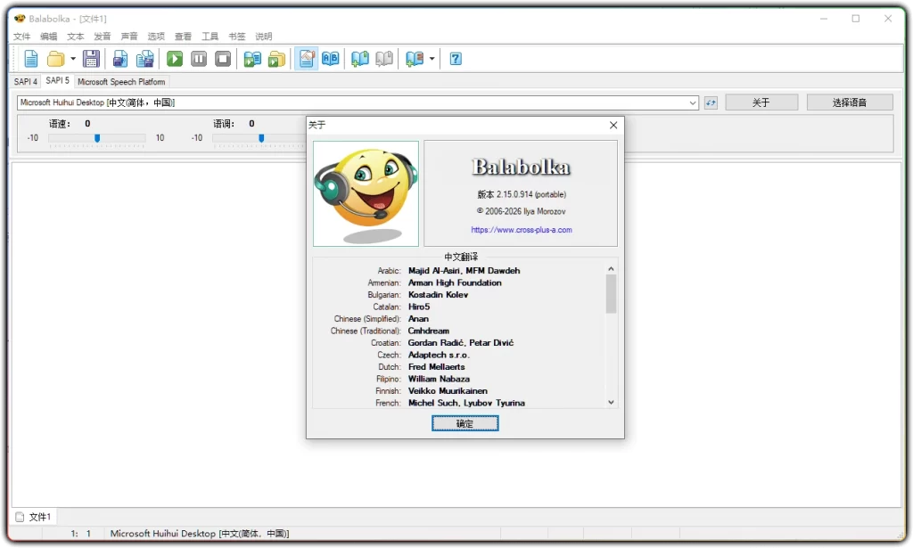Screen dimensions: 913x548
Task: Select the Save file toolbar icon
Action: tap(92, 59)
